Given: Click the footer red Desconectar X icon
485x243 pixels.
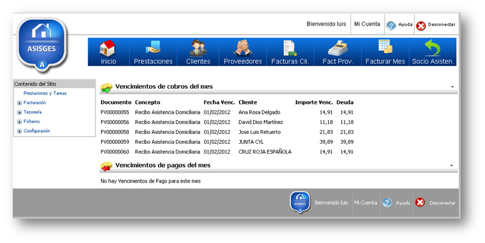Looking at the screenshot, I should coord(420,202).
